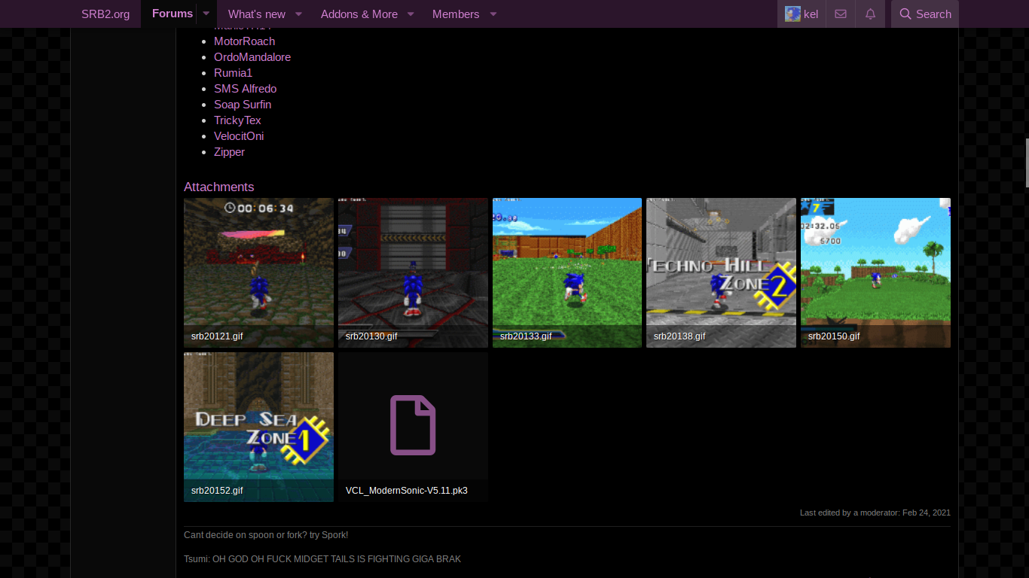The image size is (1029, 578).
Task: Expand the Forums dropdown arrow
Action: (206, 14)
